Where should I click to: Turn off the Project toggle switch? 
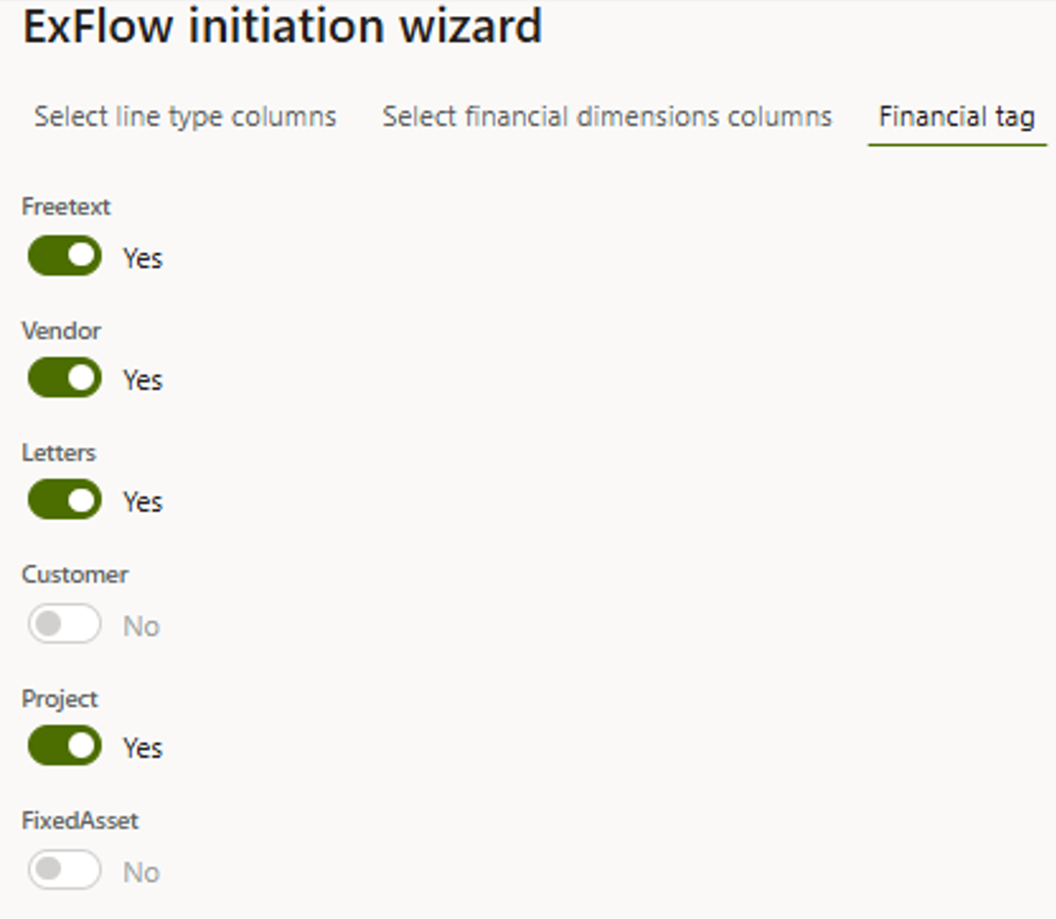65,746
